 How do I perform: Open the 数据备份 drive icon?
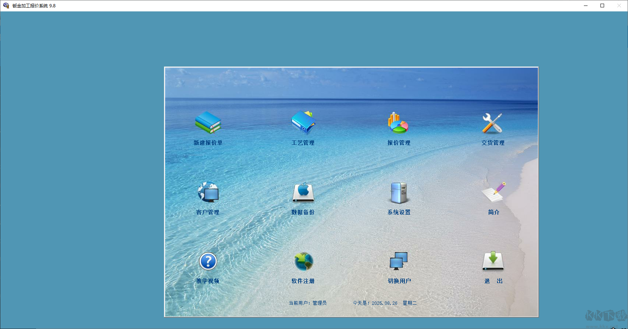(303, 192)
